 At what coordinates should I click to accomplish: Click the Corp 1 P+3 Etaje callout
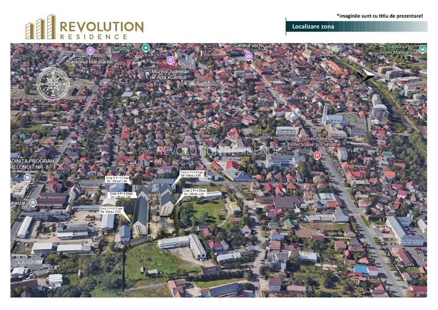[191, 175]
